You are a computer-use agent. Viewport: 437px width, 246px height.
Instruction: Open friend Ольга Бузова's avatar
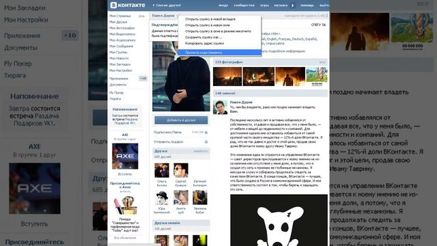click(x=162, y=170)
